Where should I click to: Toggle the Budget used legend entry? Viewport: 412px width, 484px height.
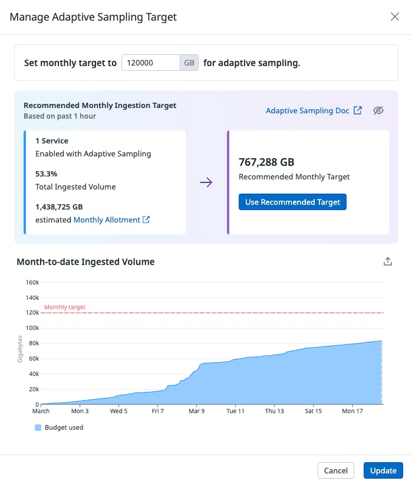pos(59,427)
